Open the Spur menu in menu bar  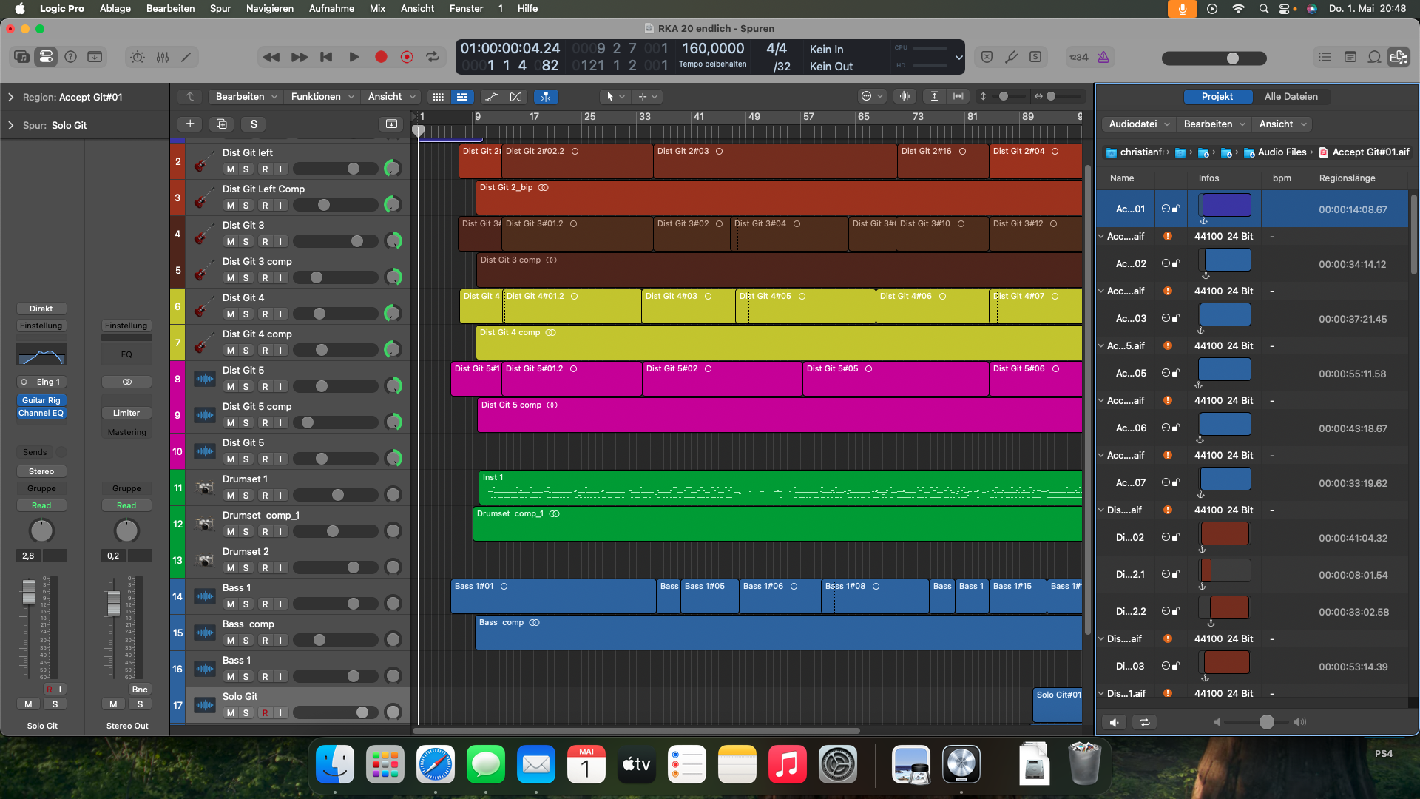(220, 8)
